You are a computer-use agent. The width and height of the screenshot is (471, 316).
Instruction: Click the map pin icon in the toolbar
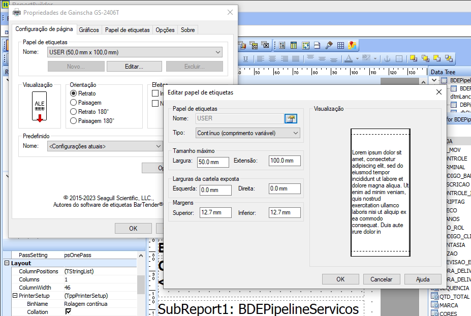(352, 45)
